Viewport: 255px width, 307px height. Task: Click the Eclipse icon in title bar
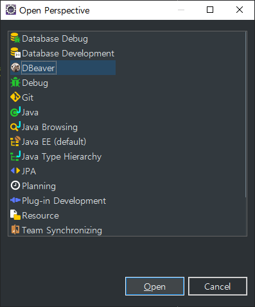tap(11, 10)
